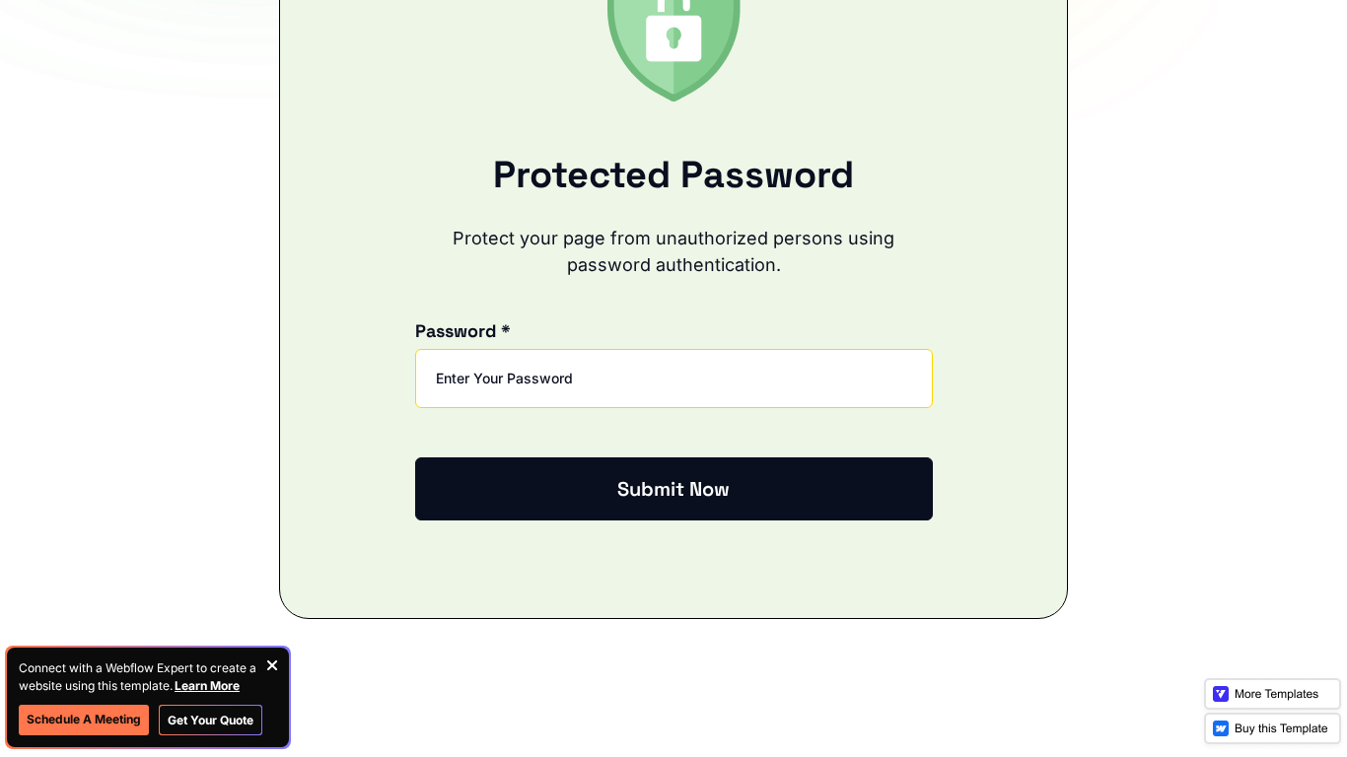This screenshot has height=757, width=1347.
Task: Click the green shield lock icon
Action: click(673, 47)
